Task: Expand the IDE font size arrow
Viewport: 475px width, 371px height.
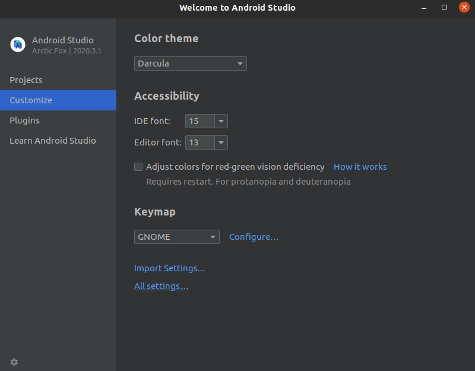Action: pos(221,121)
